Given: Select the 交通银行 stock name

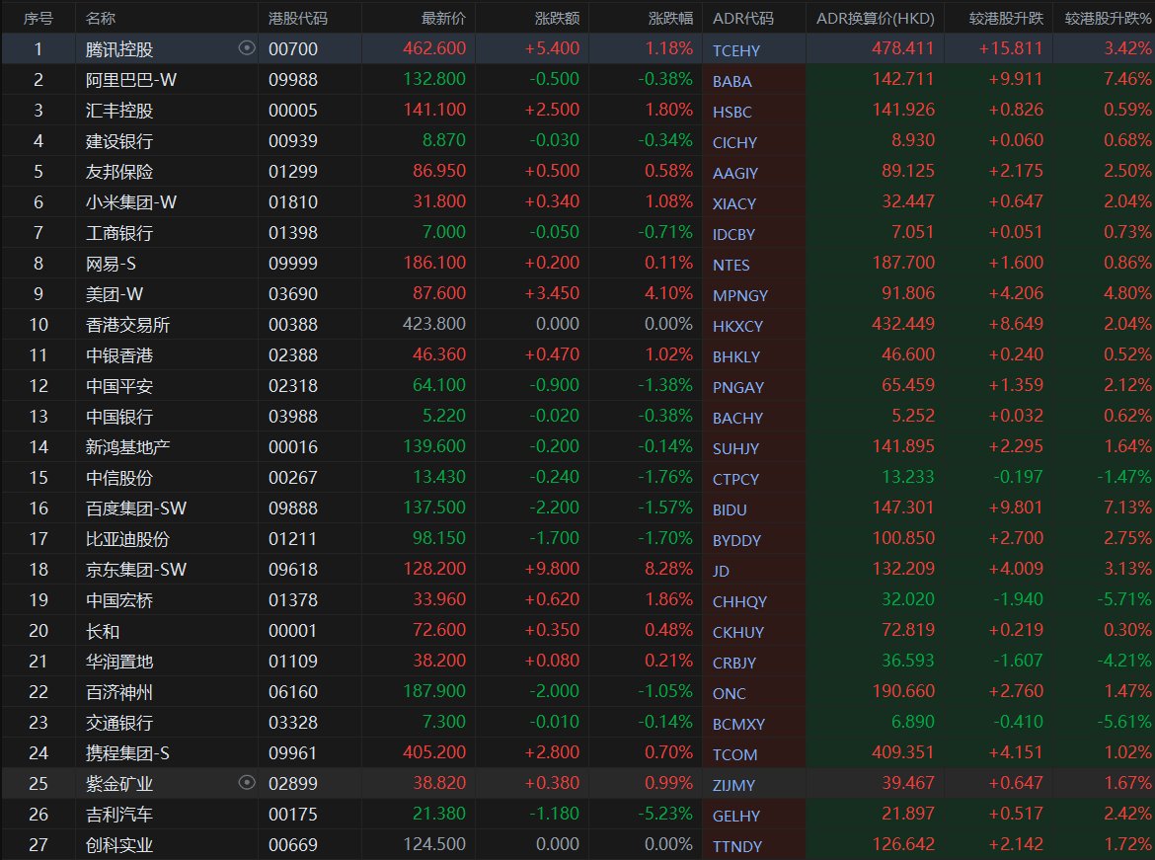Looking at the screenshot, I should pyautogui.click(x=119, y=722).
